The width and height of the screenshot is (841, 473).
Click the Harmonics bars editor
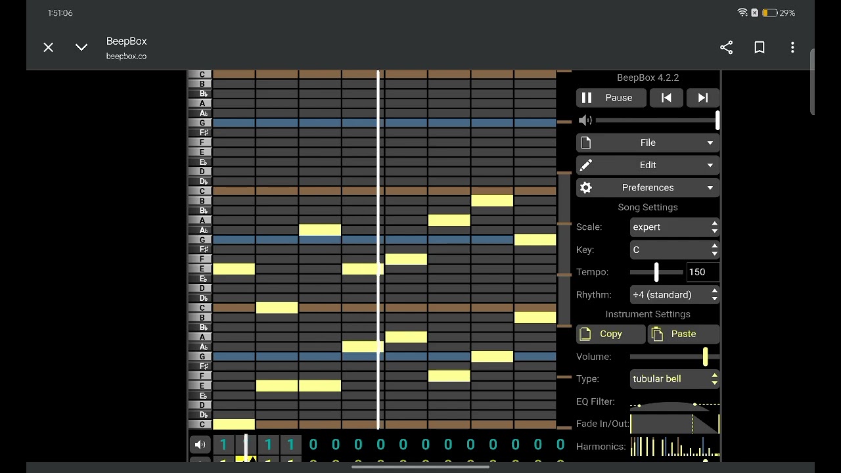[674, 447]
